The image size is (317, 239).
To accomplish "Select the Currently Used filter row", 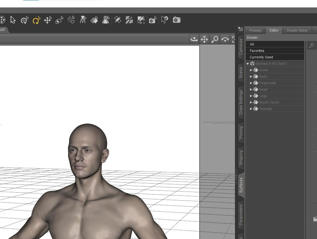I will point(275,57).
